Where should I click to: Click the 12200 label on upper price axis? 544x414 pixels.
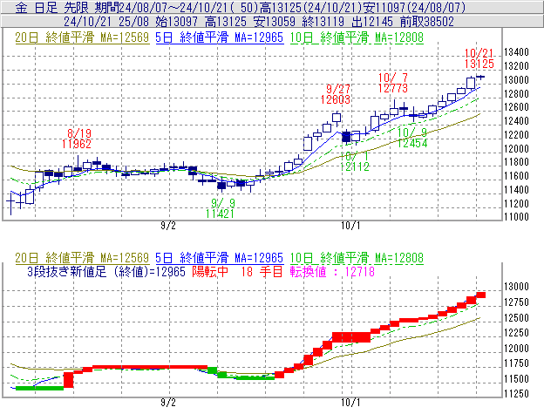click(516, 134)
